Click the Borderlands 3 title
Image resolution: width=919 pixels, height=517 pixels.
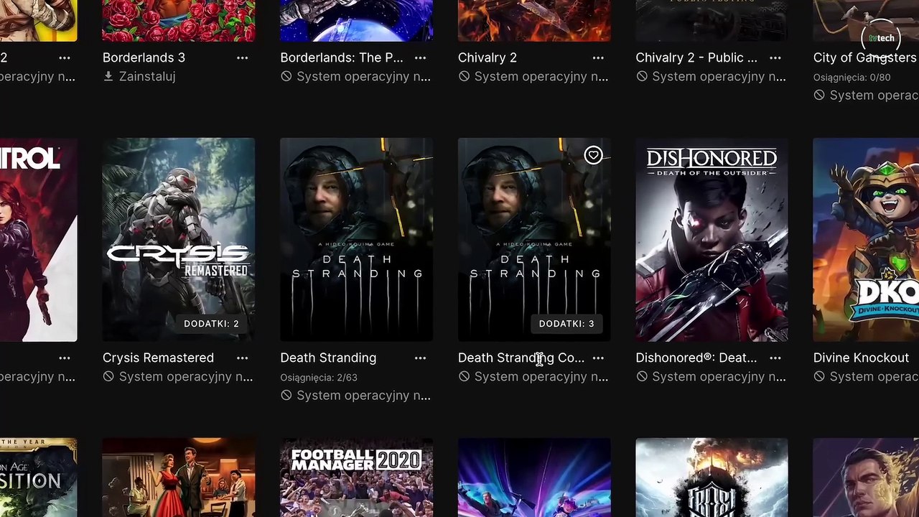click(x=144, y=57)
